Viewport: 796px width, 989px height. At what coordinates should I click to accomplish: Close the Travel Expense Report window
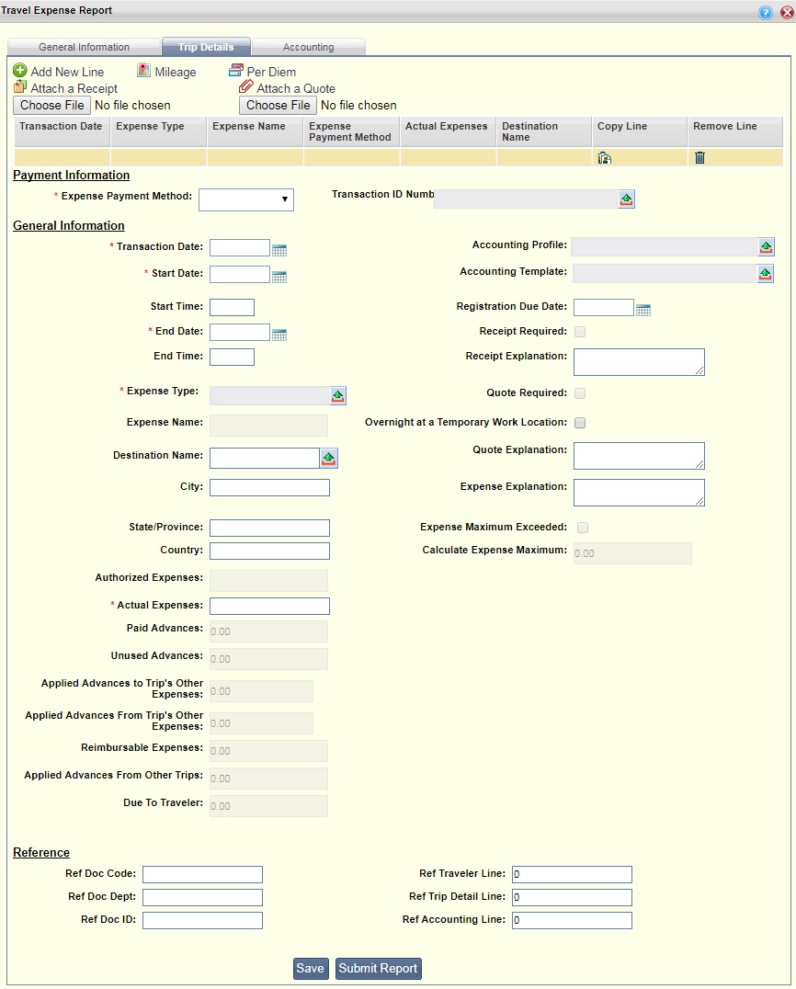click(787, 12)
